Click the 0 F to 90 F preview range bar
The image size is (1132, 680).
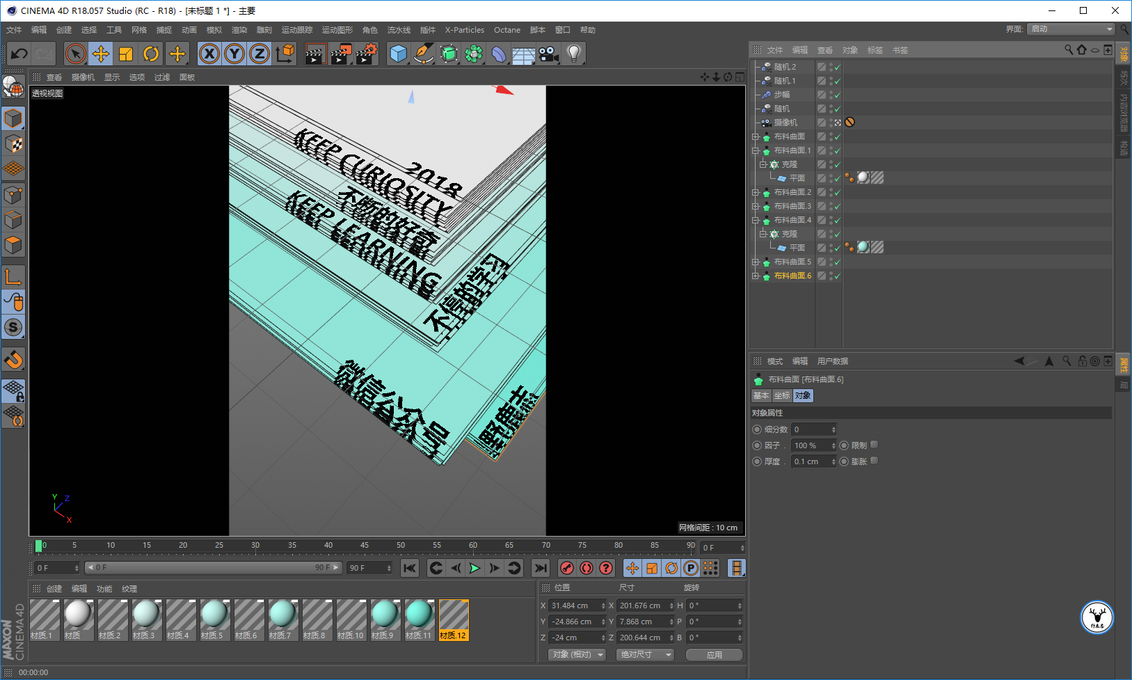tap(213, 567)
